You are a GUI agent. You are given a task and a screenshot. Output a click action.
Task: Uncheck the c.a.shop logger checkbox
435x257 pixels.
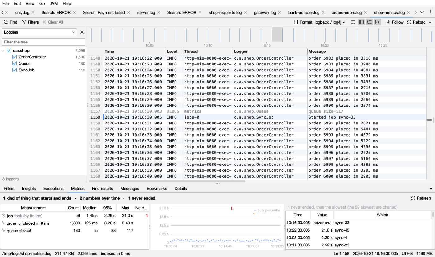click(x=9, y=50)
